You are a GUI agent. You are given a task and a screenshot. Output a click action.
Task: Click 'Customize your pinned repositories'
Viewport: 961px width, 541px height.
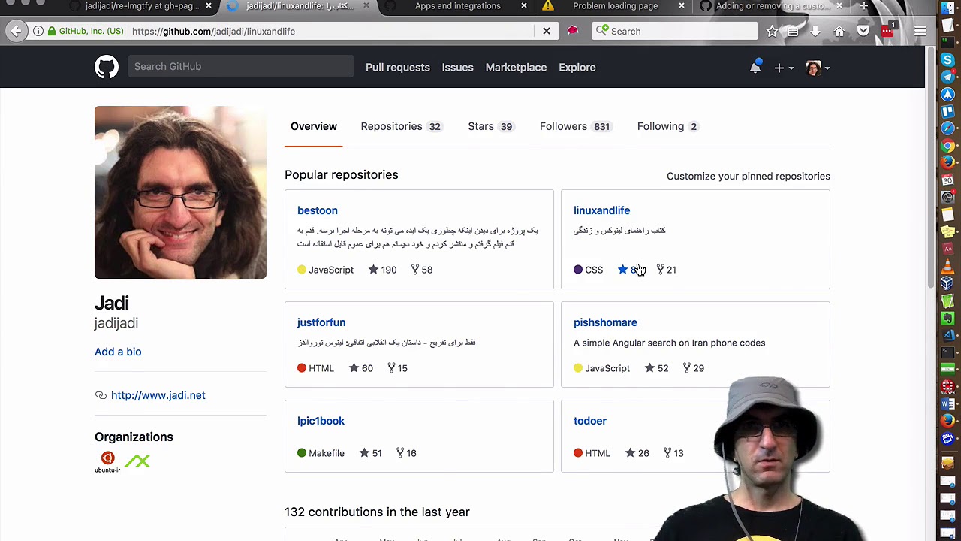(749, 176)
